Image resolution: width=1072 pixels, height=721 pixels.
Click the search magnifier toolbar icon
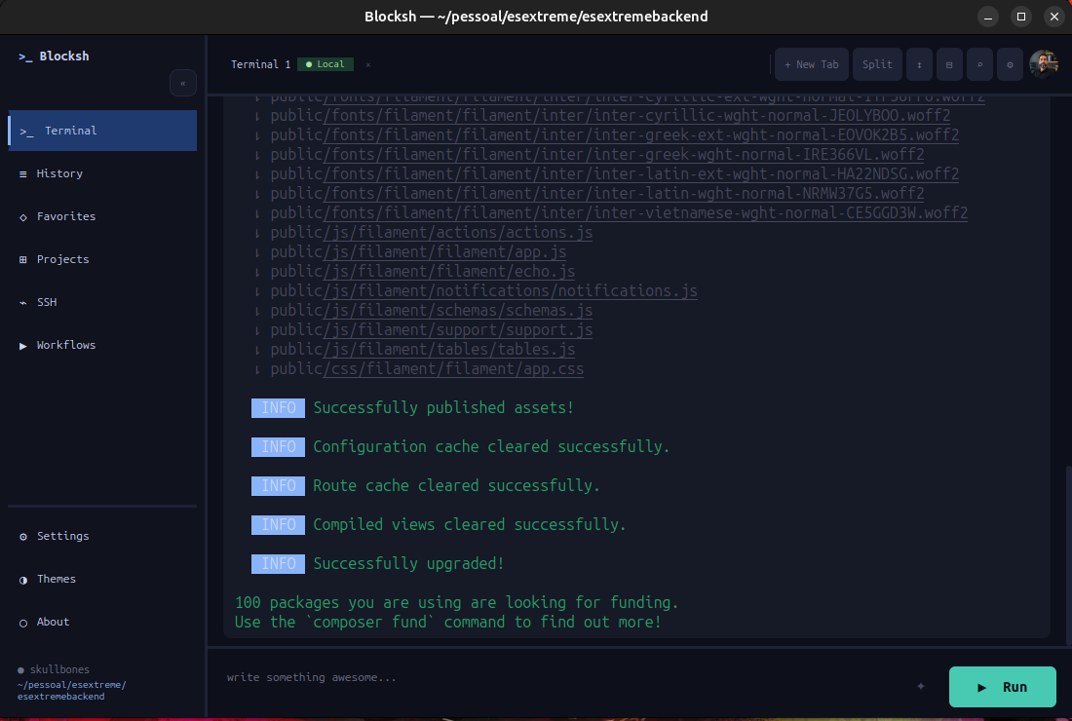point(979,64)
